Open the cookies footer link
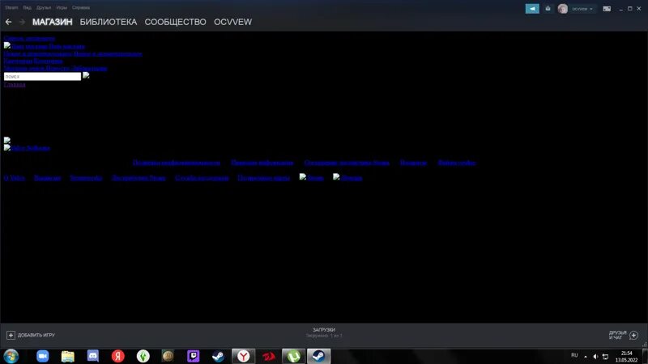This screenshot has height=364, width=648. (457, 163)
